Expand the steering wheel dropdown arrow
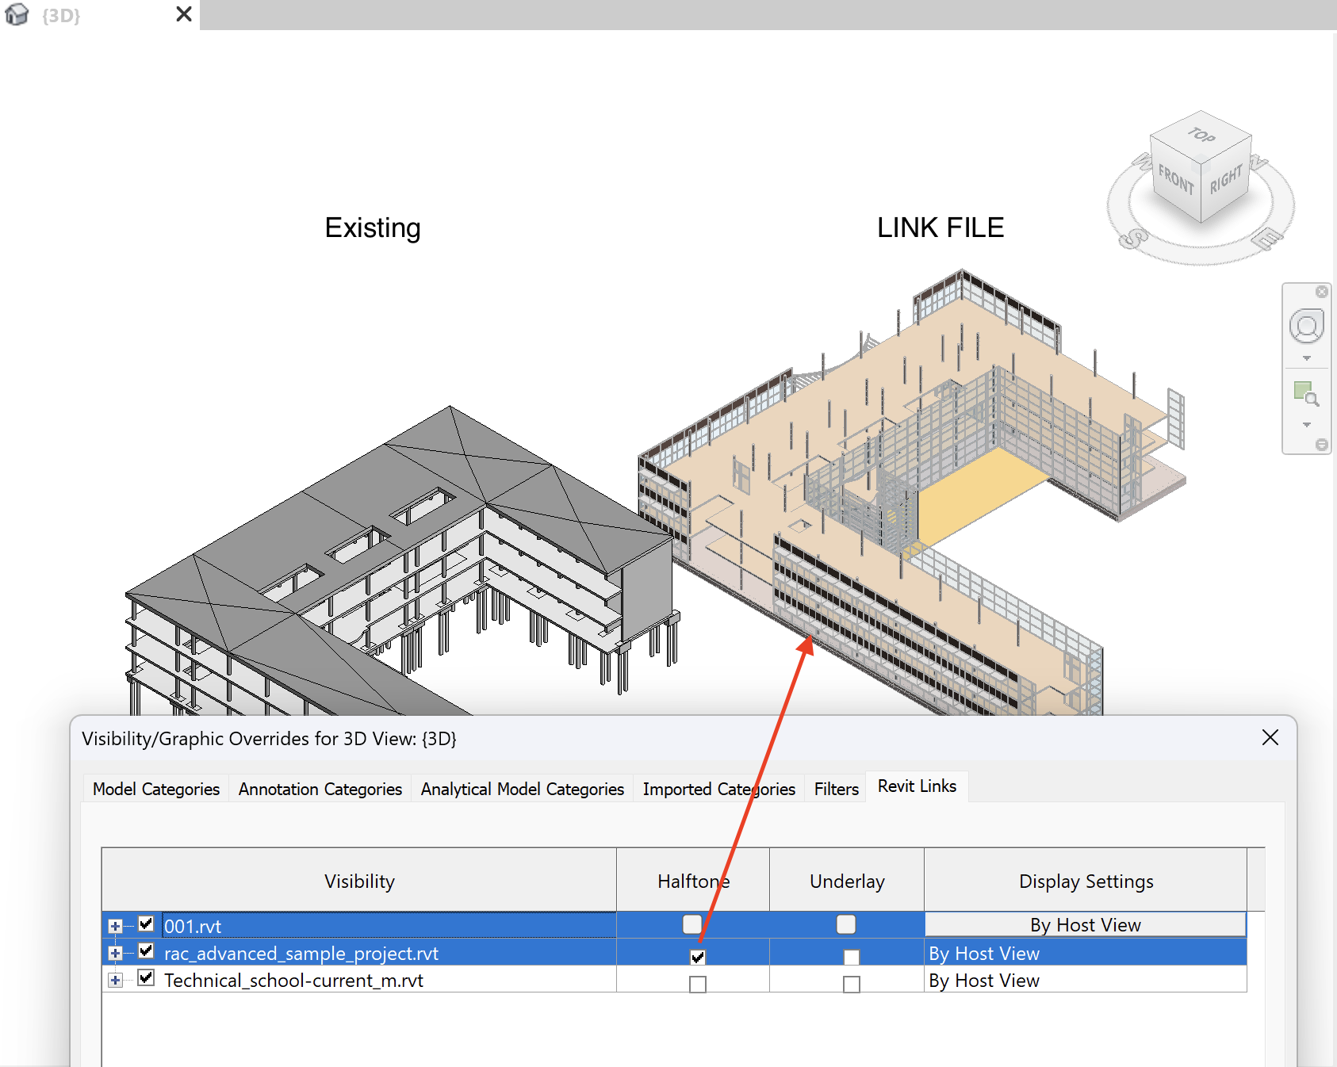Viewport: 1337px width, 1067px height. [1307, 358]
